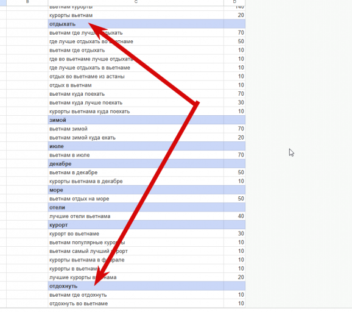Viewport: 352px width, 312px height.
Task: Select column B header
Action: pyautogui.click(x=27, y=2)
